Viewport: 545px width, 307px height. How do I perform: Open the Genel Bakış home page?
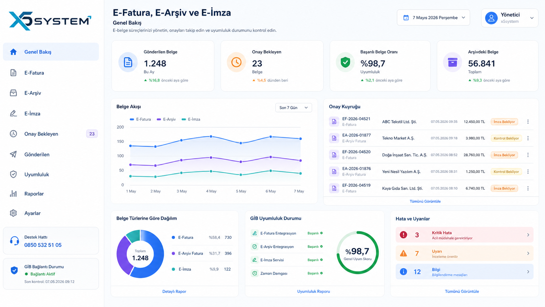point(51,52)
